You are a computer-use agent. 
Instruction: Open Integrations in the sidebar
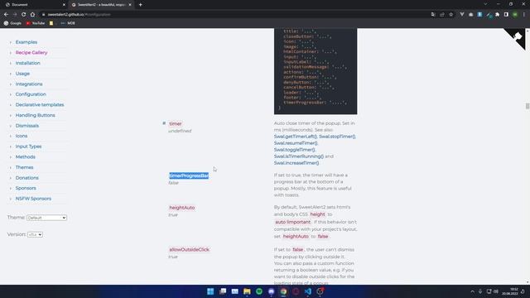(29, 84)
